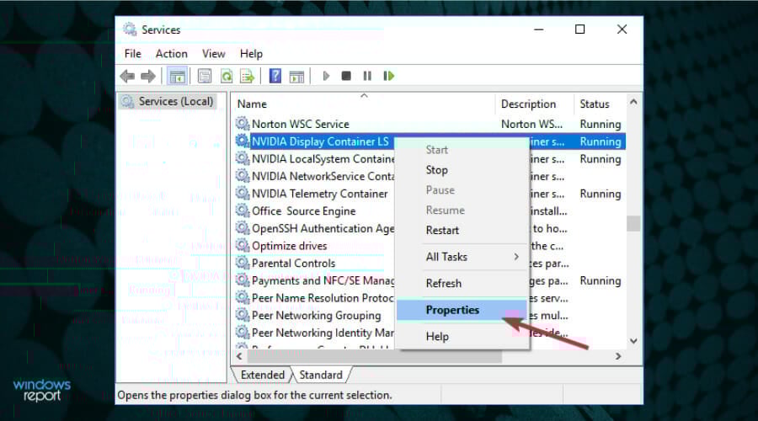Select the gear icon beside Peer Networking Grouping

coord(243,315)
